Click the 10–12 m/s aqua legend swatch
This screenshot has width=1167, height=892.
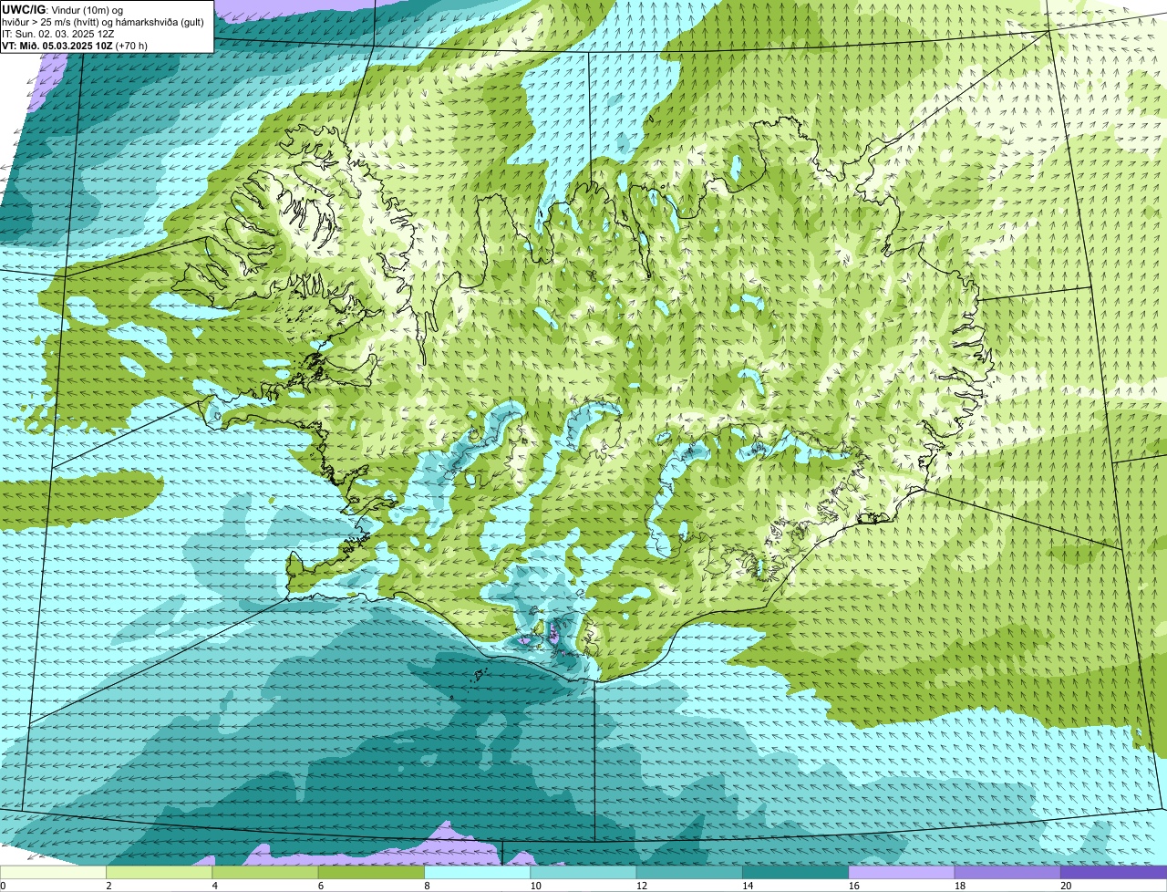click(583, 872)
